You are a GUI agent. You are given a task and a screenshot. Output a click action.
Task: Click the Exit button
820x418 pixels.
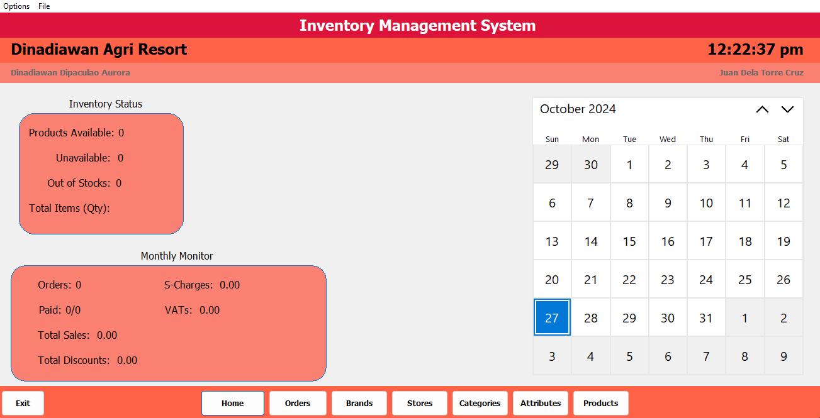[23, 403]
